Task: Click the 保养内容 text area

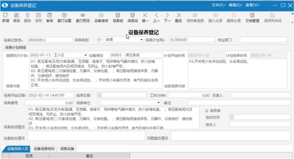Action: (96, 74)
